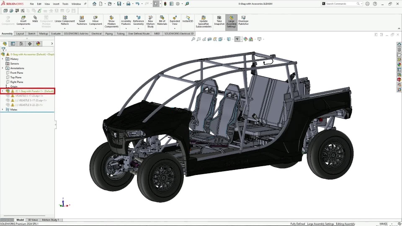Open the SOLIDWORKS Help icon
The image size is (402, 226).
tap(375, 4)
